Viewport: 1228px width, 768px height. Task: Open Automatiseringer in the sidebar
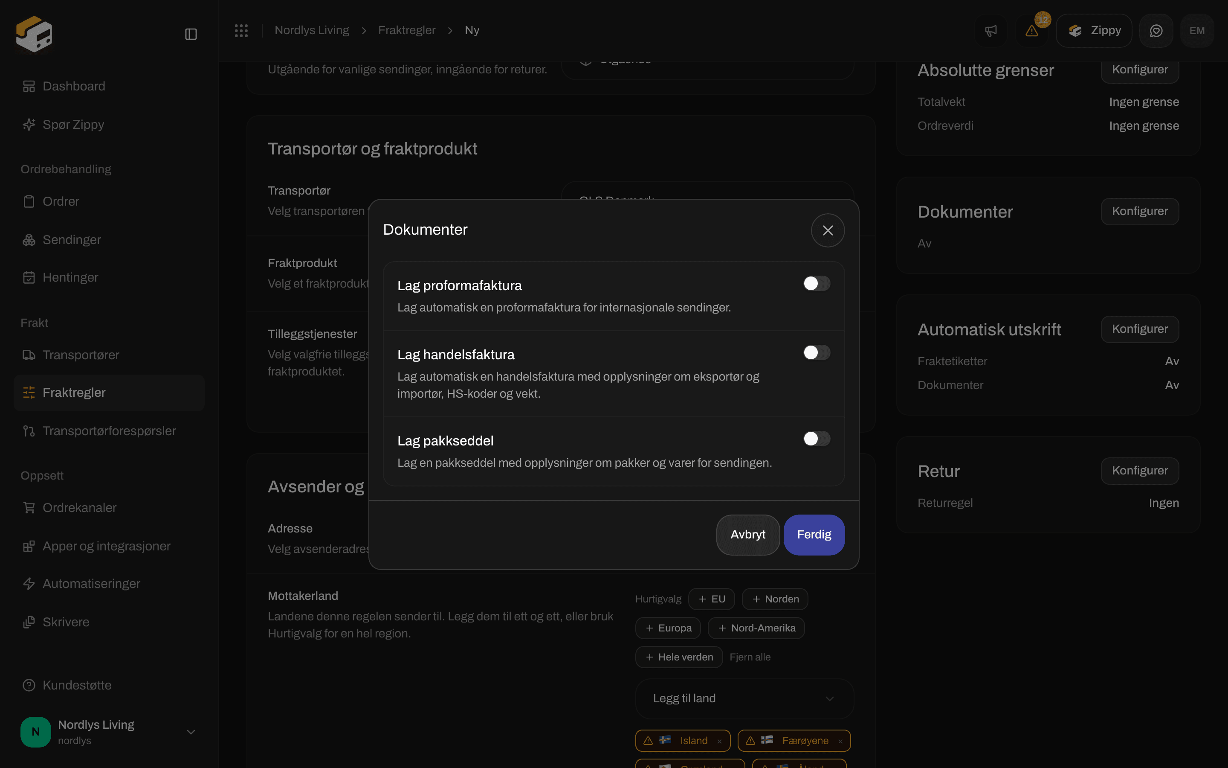109,584
